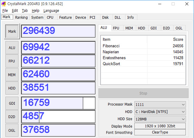Click the CrystalMark app icon in title bar
This screenshot has height=138, width=194.
(x=3, y=4)
